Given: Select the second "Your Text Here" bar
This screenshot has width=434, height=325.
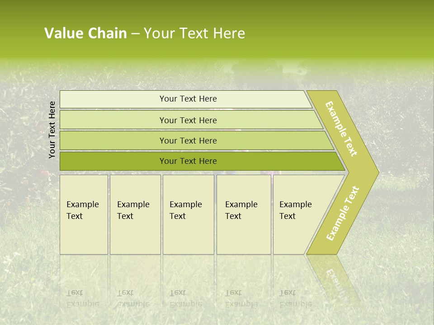Looking at the screenshot, I should pyautogui.click(x=188, y=120).
